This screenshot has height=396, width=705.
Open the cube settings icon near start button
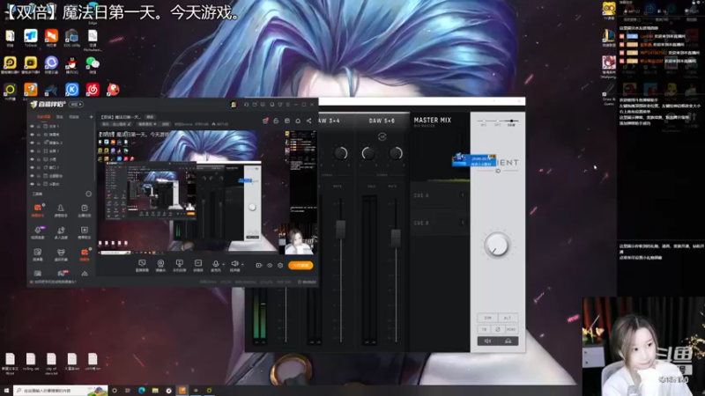[280, 266]
